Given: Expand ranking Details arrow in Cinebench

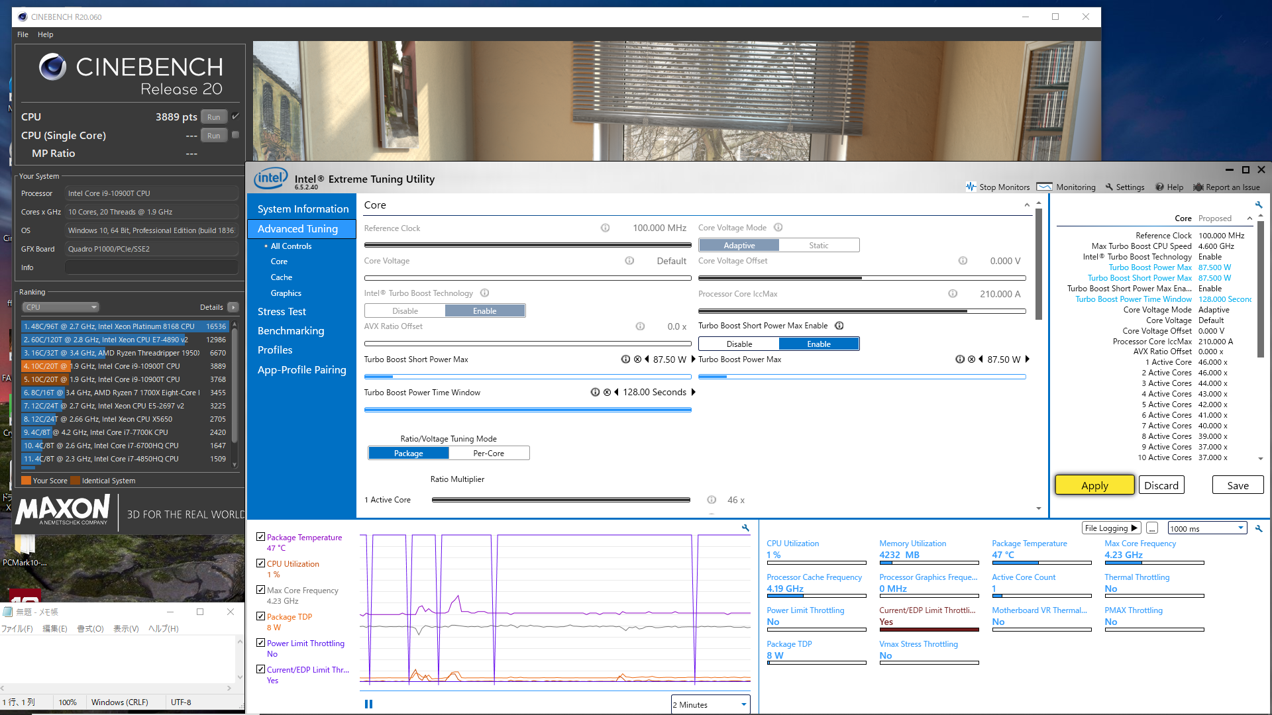Looking at the screenshot, I should point(233,307).
